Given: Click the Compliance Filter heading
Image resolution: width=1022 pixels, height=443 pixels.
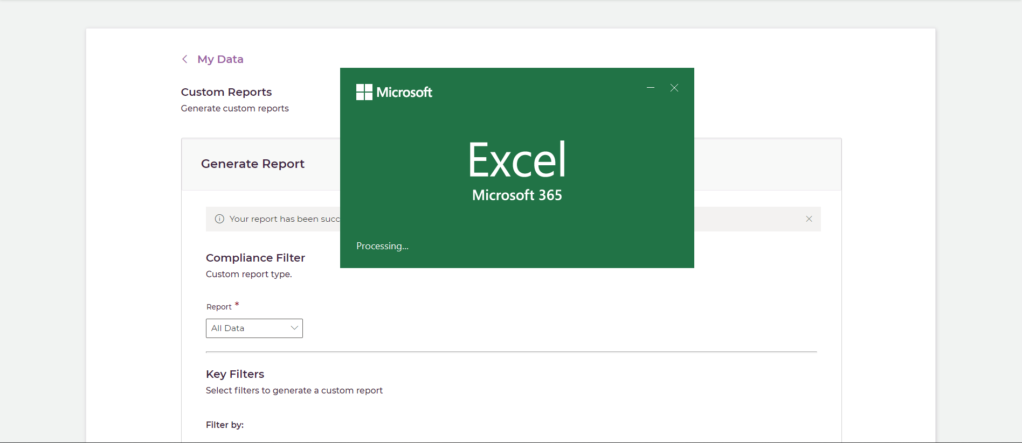Looking at the screenshot, I should click(255, 258).
